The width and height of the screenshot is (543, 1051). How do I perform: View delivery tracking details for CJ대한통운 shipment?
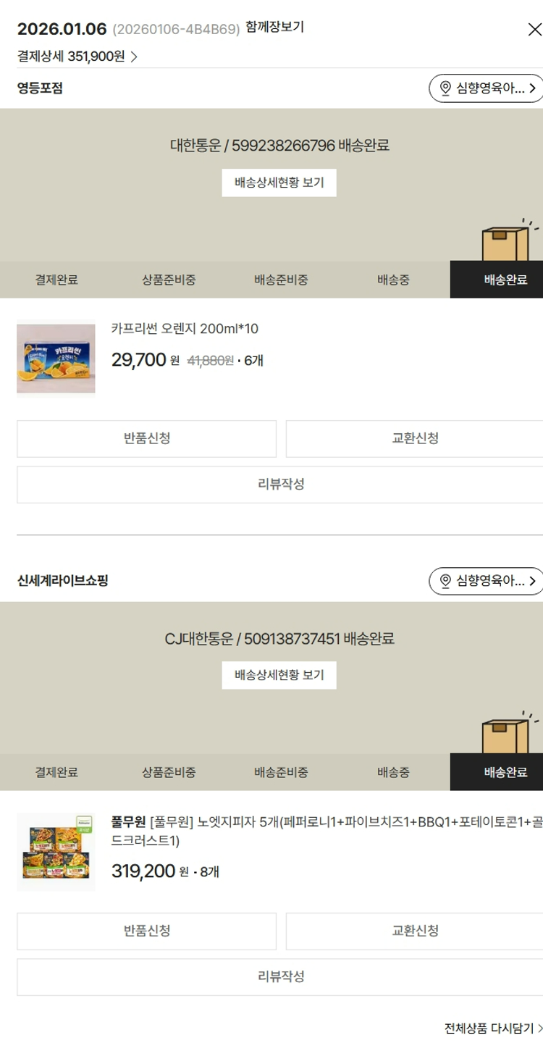click(x=279, y=675)
